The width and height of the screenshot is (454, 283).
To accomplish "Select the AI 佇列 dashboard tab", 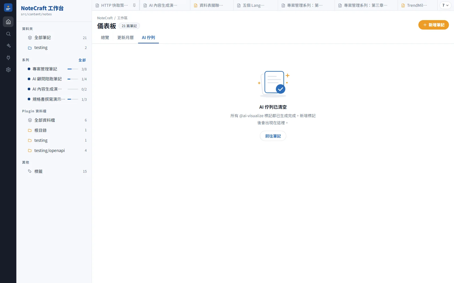I will point(148,38).
